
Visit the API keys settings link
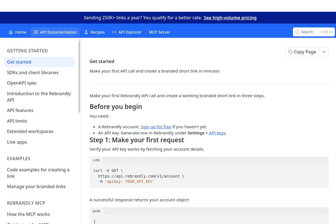click(217, 133)
